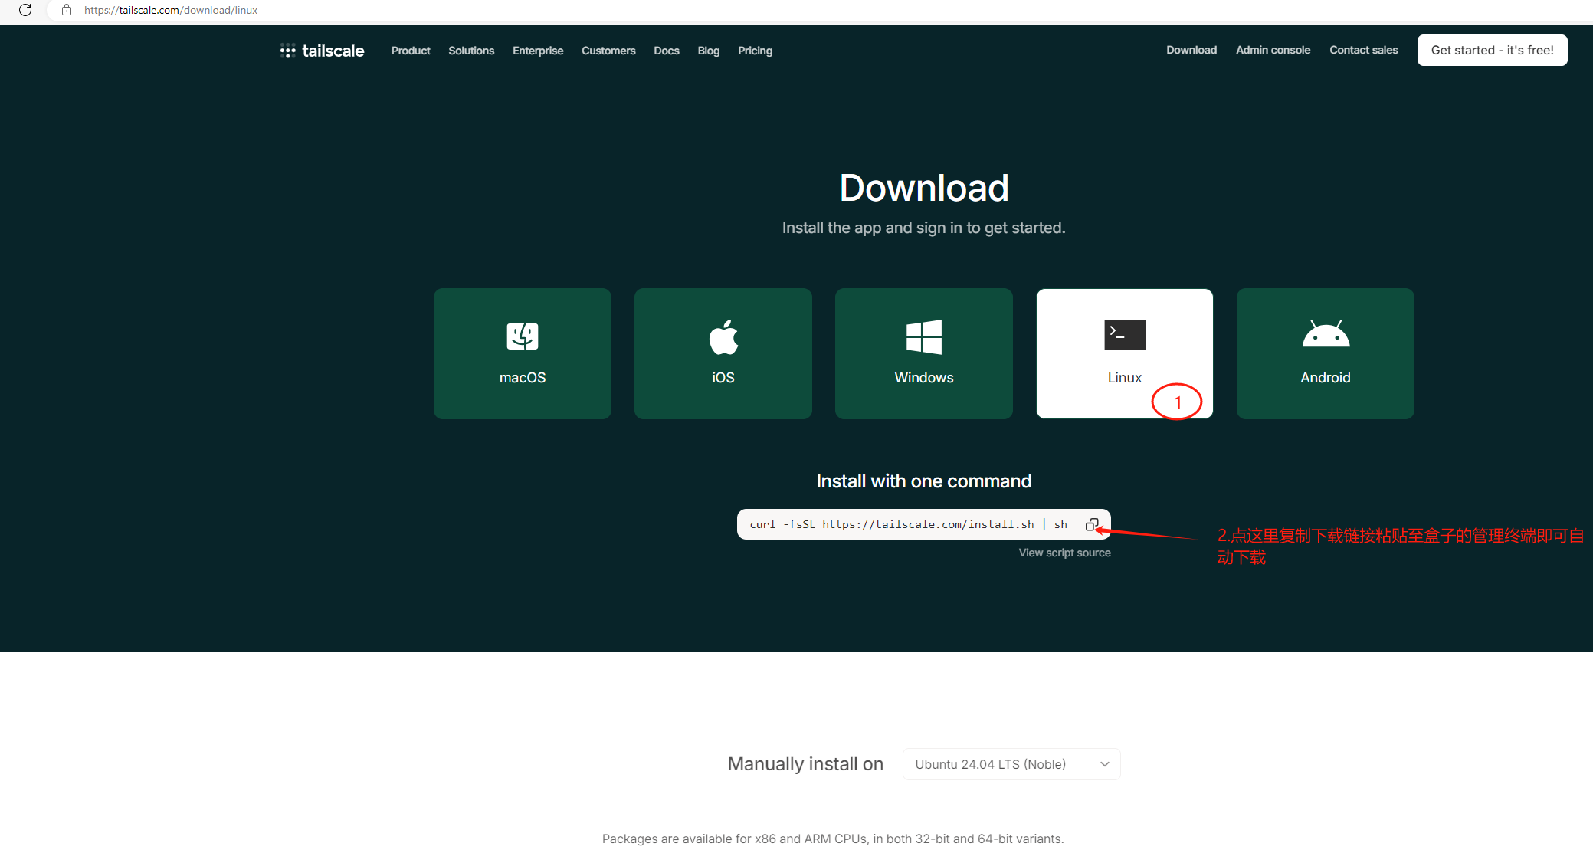Open the Docs link
This screenshot has height=850, width=1593.
[667, 51]
